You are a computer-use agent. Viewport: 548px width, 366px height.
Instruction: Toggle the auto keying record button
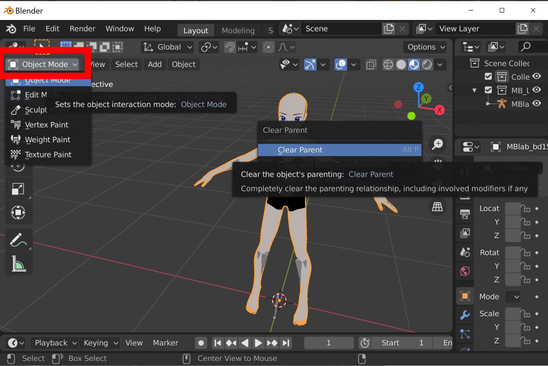click(x=201, y=343)
